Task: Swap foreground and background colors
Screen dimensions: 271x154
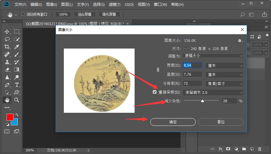Action: pos(17,115)
